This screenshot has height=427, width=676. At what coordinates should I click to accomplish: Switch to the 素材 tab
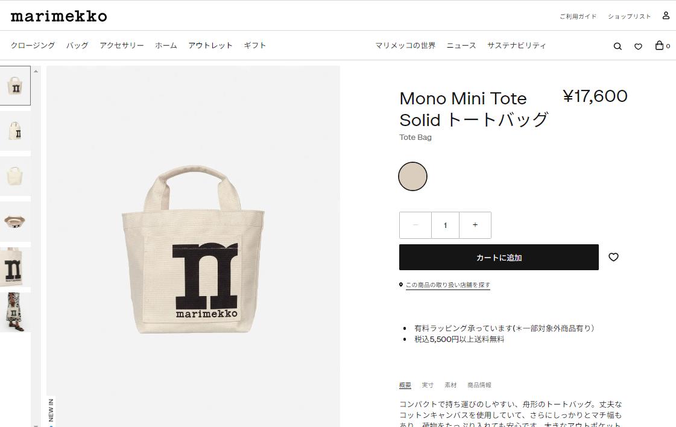coord(450,385)
